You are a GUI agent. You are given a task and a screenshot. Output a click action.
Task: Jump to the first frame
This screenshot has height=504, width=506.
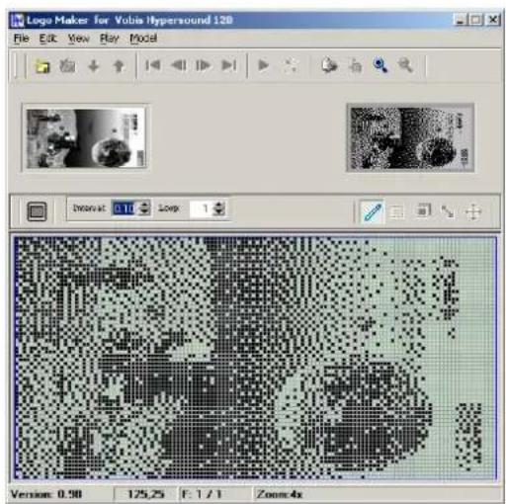point(153,65)
